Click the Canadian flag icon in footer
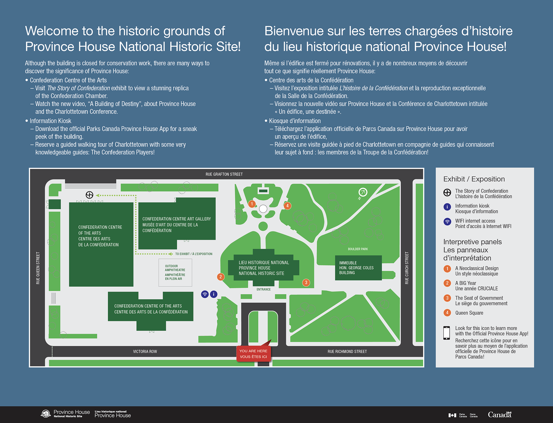Image resolution: width=553 pixels, height=423 pixels. (x=452, y=415)
